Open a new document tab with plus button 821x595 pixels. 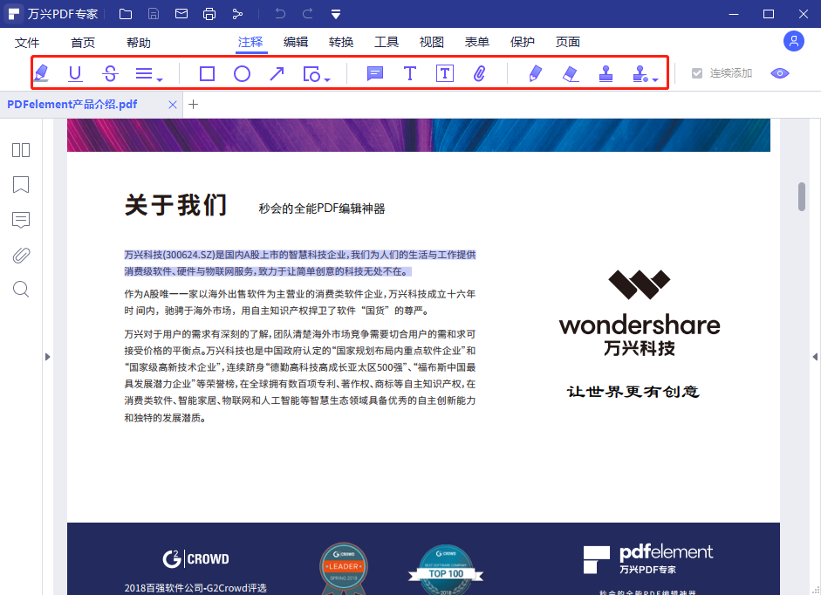[193, 103]
